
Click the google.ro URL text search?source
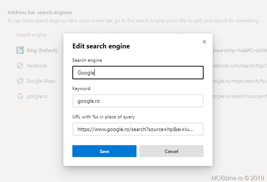(240, 96)
